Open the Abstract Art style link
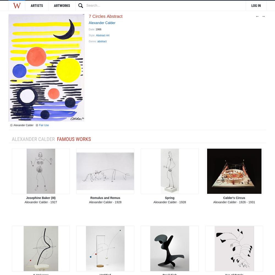The height and width of the screenshot is (275, 275). point(103,35)
